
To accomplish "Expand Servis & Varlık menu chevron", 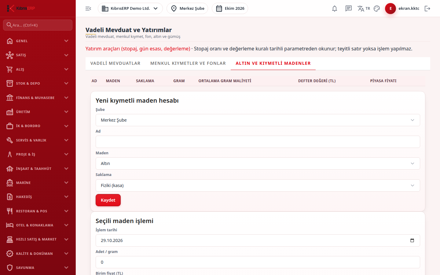I will coord(66,140).
